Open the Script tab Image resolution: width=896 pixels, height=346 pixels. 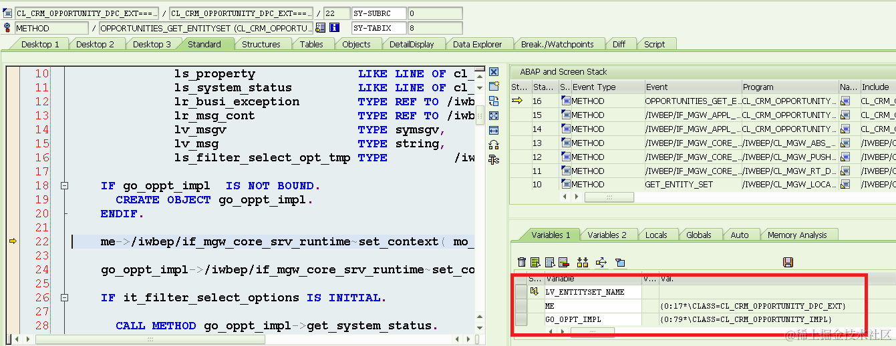(654, 44)
